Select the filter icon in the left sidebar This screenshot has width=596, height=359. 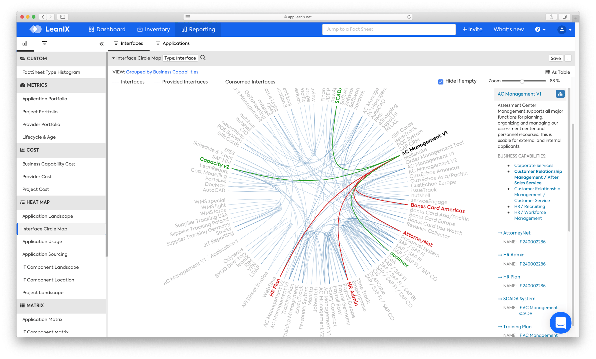pos(44,43)
